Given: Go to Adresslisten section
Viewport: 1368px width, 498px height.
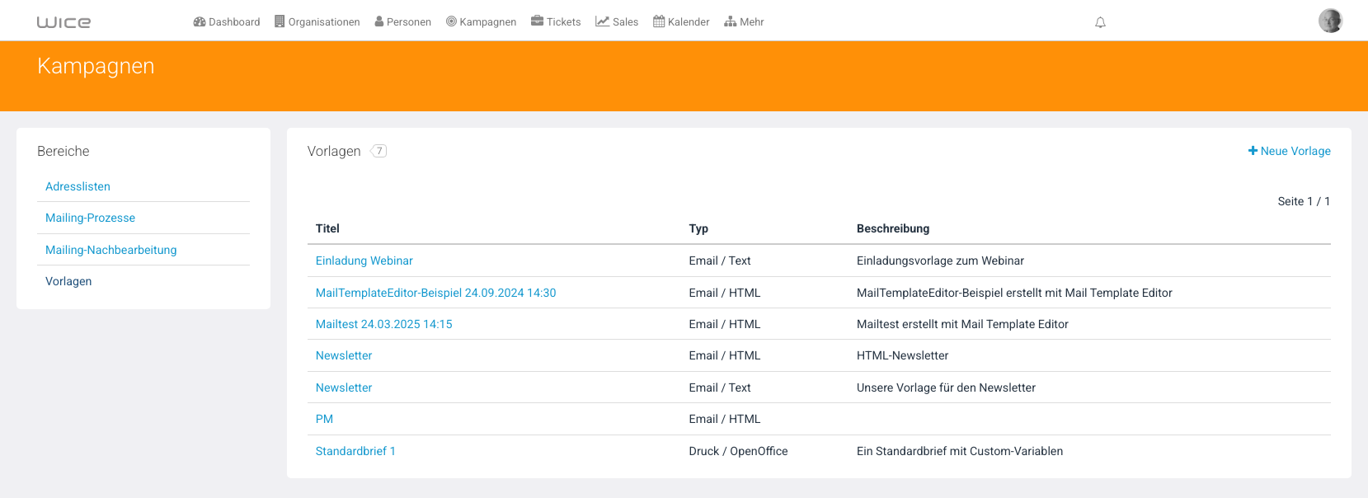Looking at the screenshot, I should (x=78, y=186).
